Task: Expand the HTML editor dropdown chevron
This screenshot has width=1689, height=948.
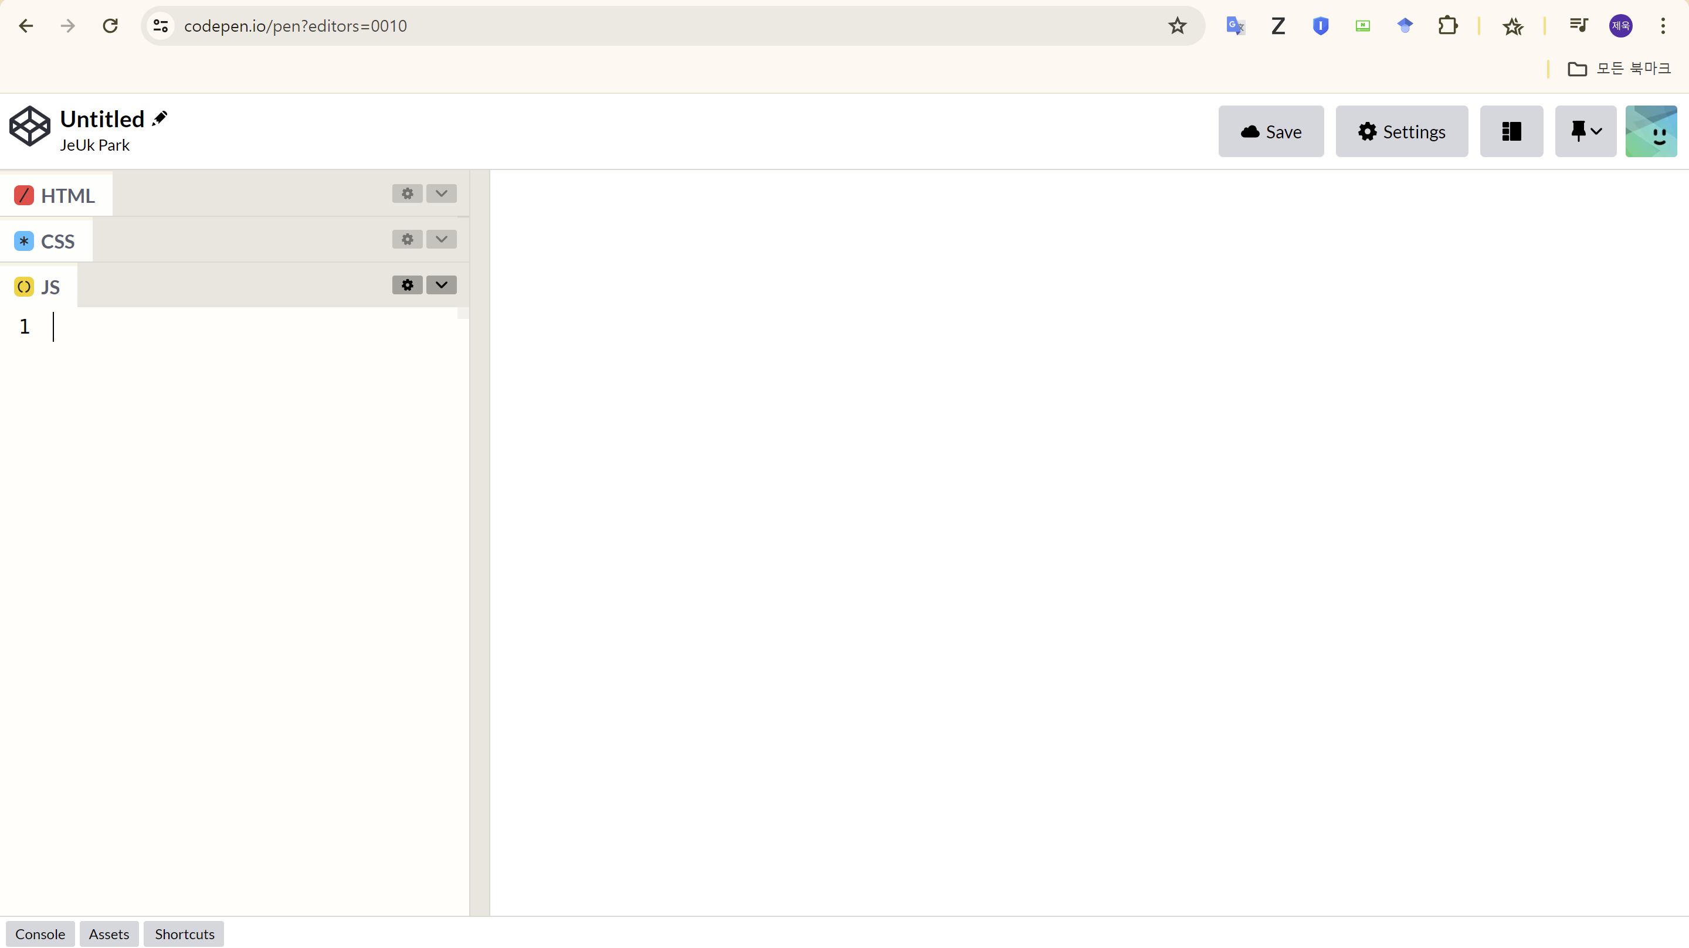Action: [441, 193]
